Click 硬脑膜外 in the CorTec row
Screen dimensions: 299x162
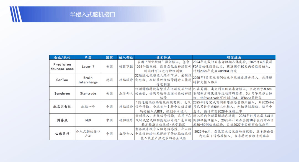coord(126,80)
